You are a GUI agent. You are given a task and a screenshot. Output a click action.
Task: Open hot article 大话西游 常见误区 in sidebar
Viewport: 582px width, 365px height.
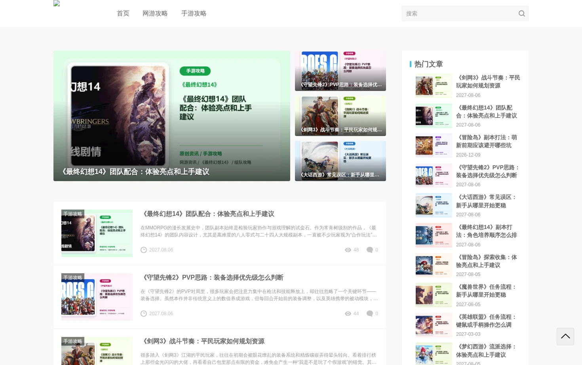tap(486, 201)
